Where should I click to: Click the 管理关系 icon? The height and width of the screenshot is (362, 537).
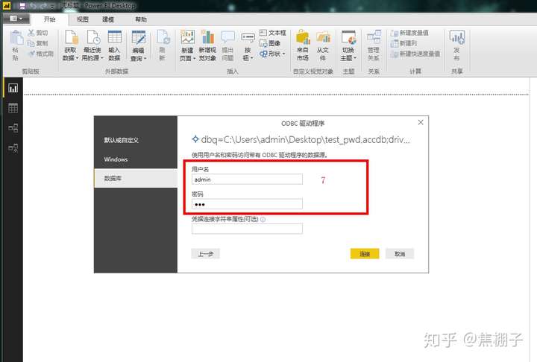coord(374,38)
